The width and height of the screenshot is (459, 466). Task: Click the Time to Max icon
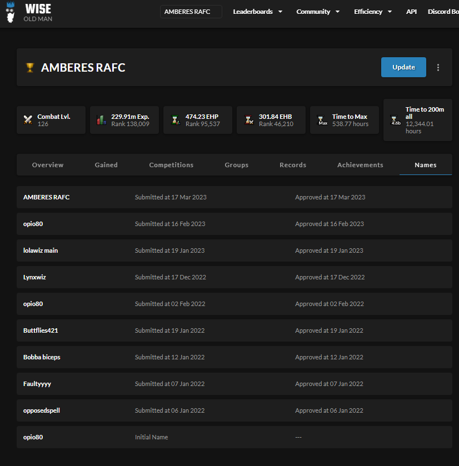point(322,120)
